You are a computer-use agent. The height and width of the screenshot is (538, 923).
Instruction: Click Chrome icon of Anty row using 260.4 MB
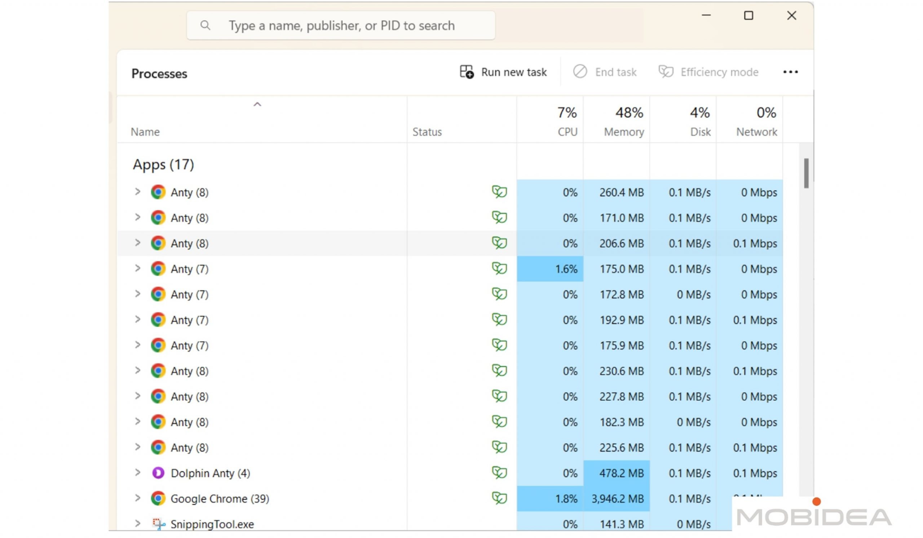click(x=158, y=192)
